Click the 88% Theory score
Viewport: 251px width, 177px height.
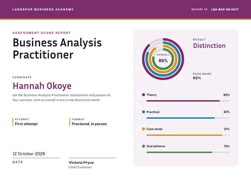(x=227, y=95)
